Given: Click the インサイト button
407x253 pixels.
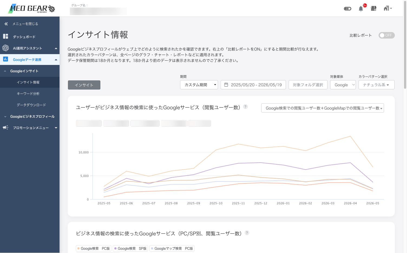Looking at the screenshot, I should pyautogui.click(x=84, y=85).
